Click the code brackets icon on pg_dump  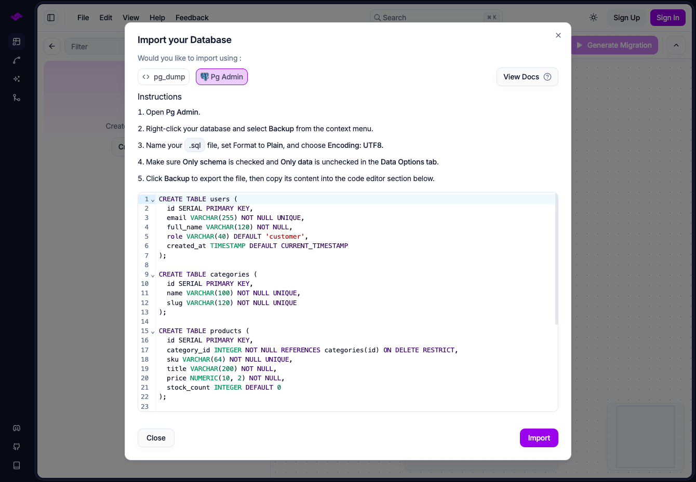(x=146, y=77)
